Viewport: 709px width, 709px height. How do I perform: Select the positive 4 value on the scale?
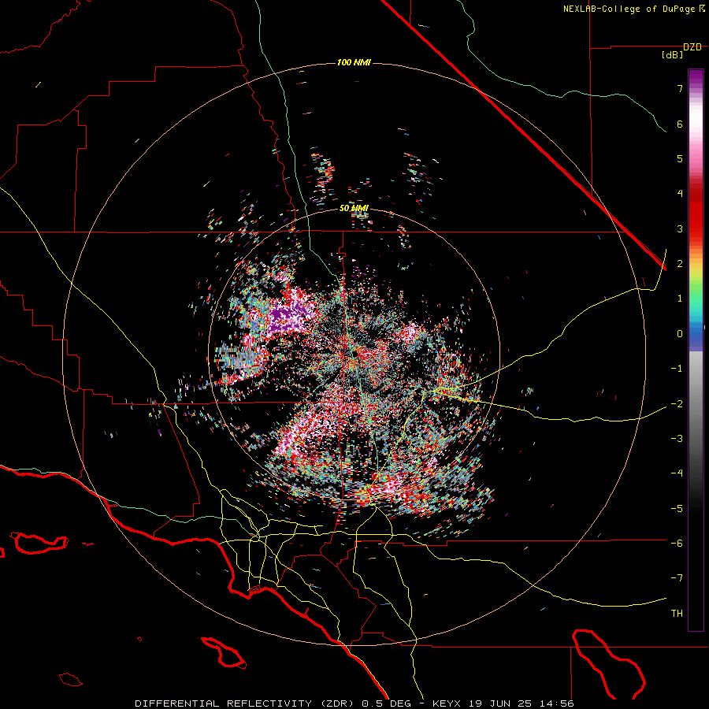tap(680, 194)
